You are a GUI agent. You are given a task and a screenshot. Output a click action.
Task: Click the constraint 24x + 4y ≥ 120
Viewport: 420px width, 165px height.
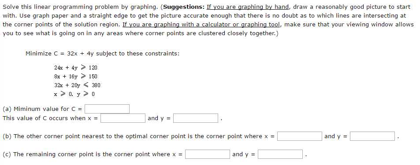tap(75, 68)
